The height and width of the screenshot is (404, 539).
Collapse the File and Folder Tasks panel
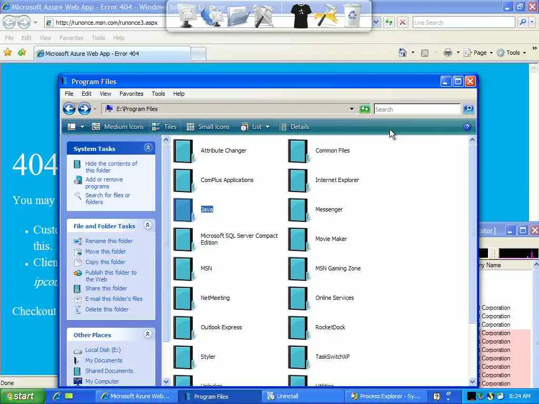point(147,225)
